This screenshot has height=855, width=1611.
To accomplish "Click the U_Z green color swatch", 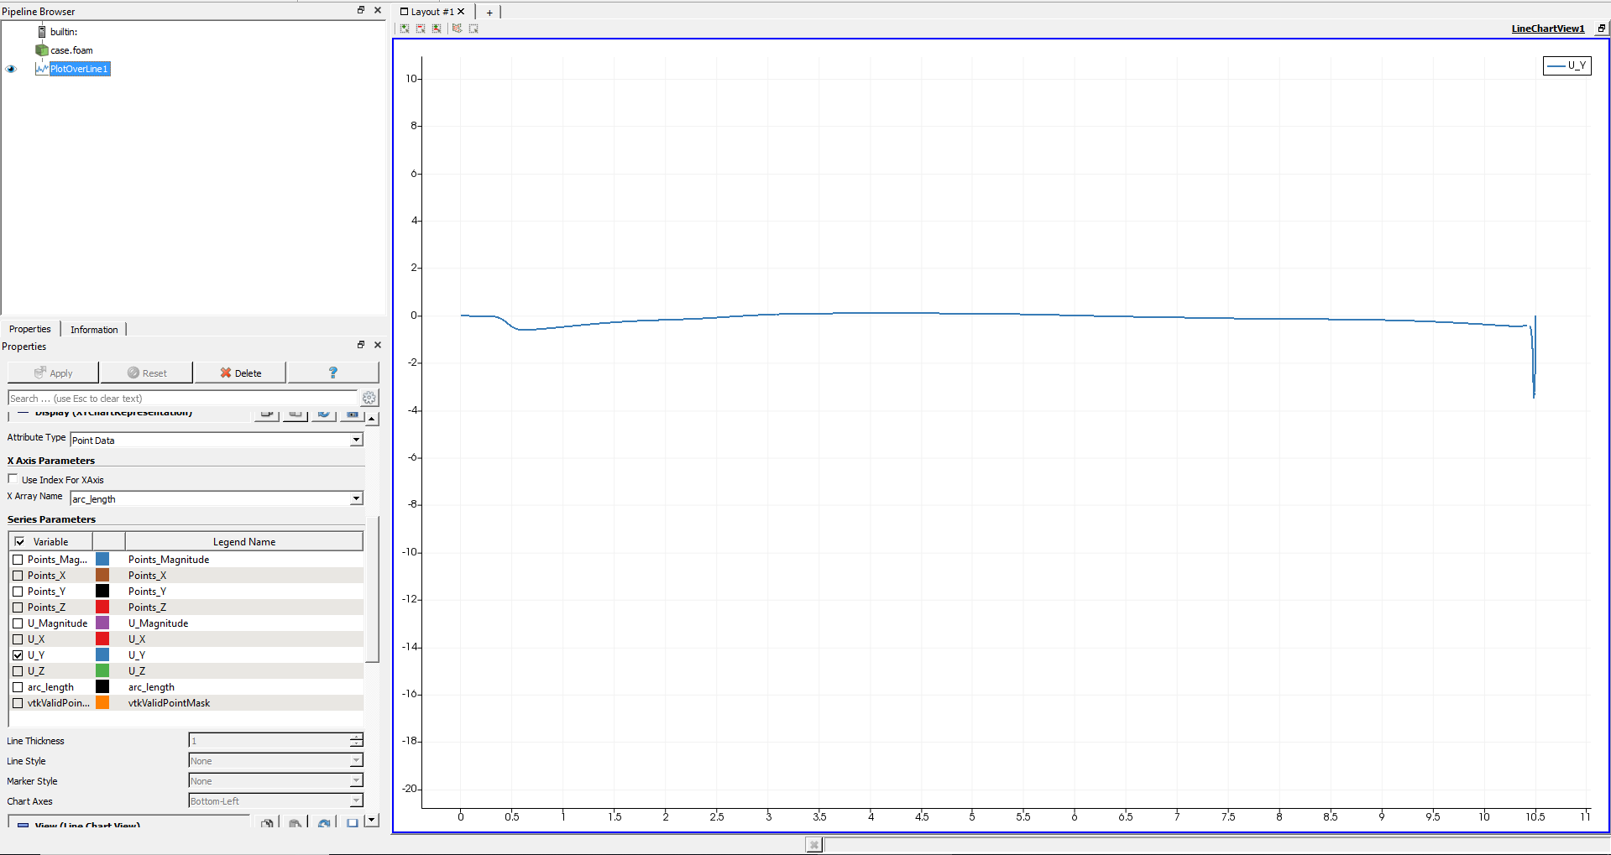I will [102, 670].
